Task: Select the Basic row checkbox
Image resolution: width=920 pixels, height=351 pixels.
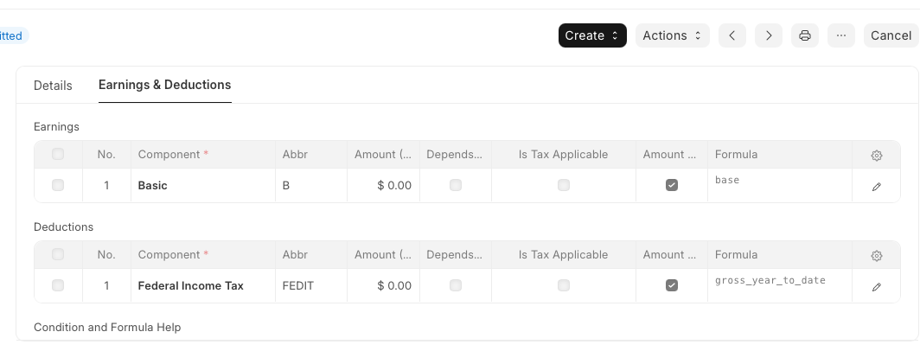Action: (x=57, y=185)
